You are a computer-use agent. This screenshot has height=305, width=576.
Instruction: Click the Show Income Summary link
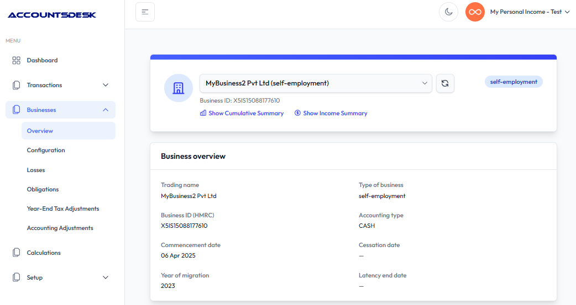click(x=335, y=113)
